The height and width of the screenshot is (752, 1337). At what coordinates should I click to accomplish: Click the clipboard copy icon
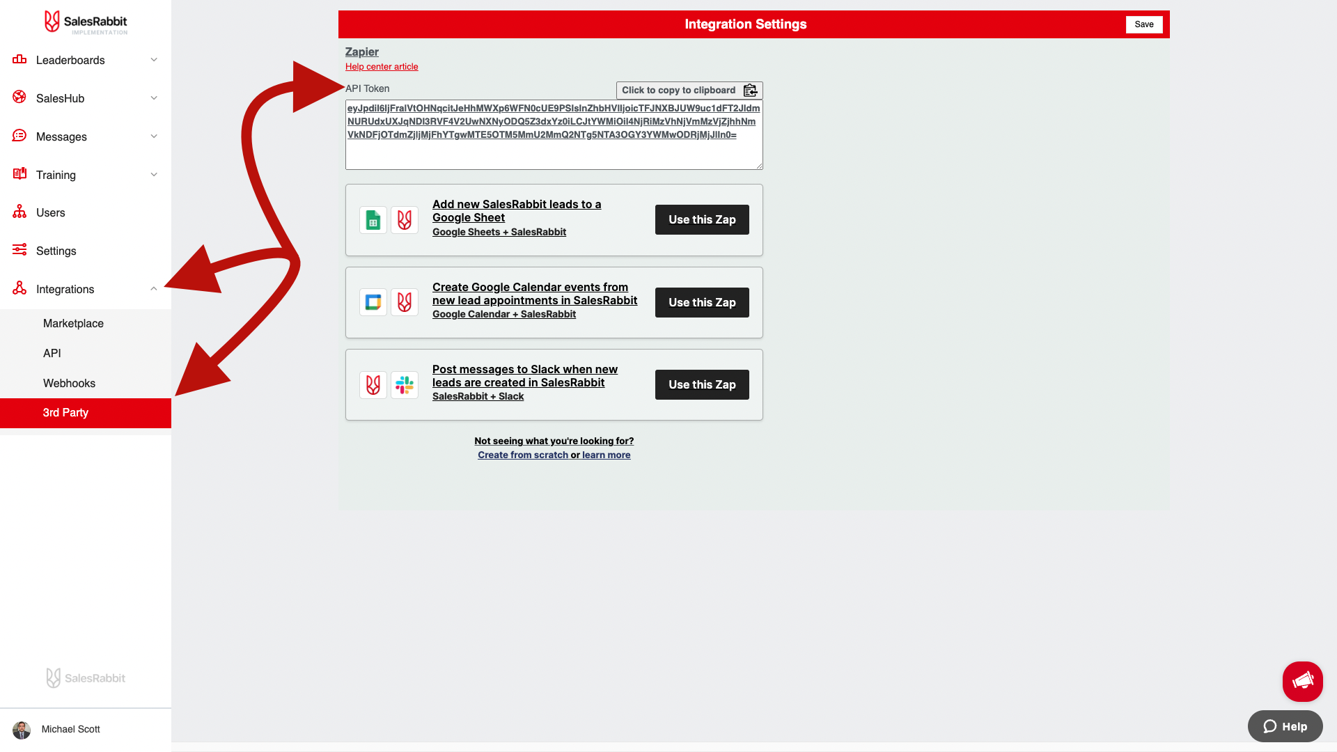pos(750,91)
